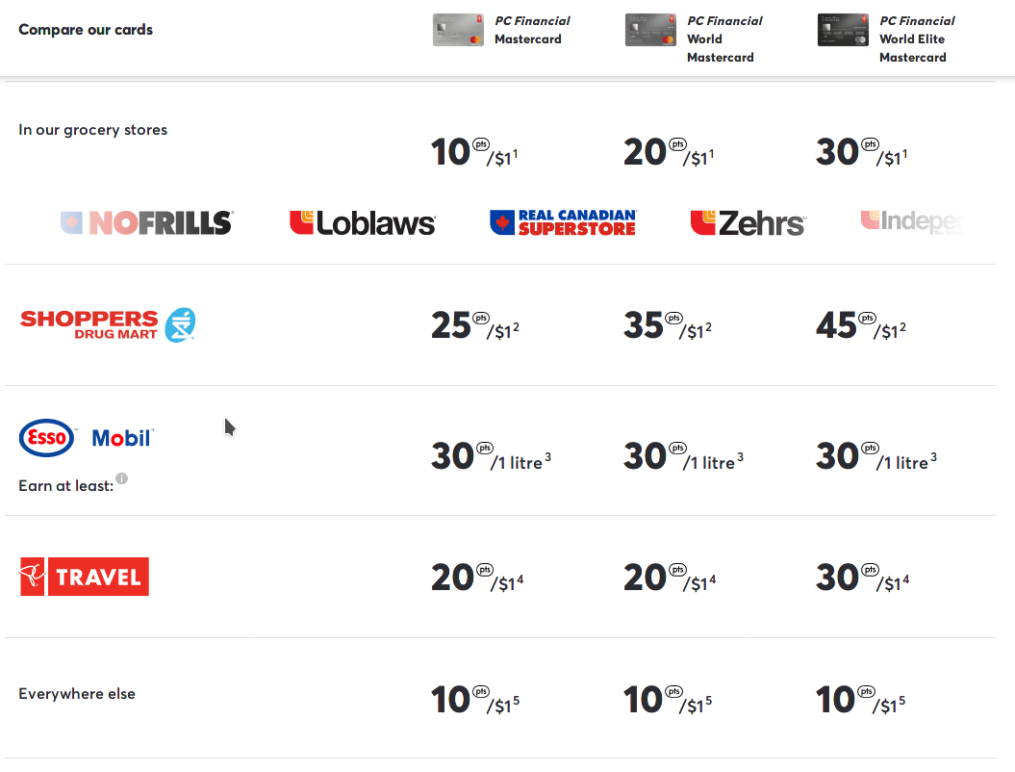This screenshot has width=1015, height=772.
Task: Select the World Elite Mastercard card image
Action: (x=843, y=30)
